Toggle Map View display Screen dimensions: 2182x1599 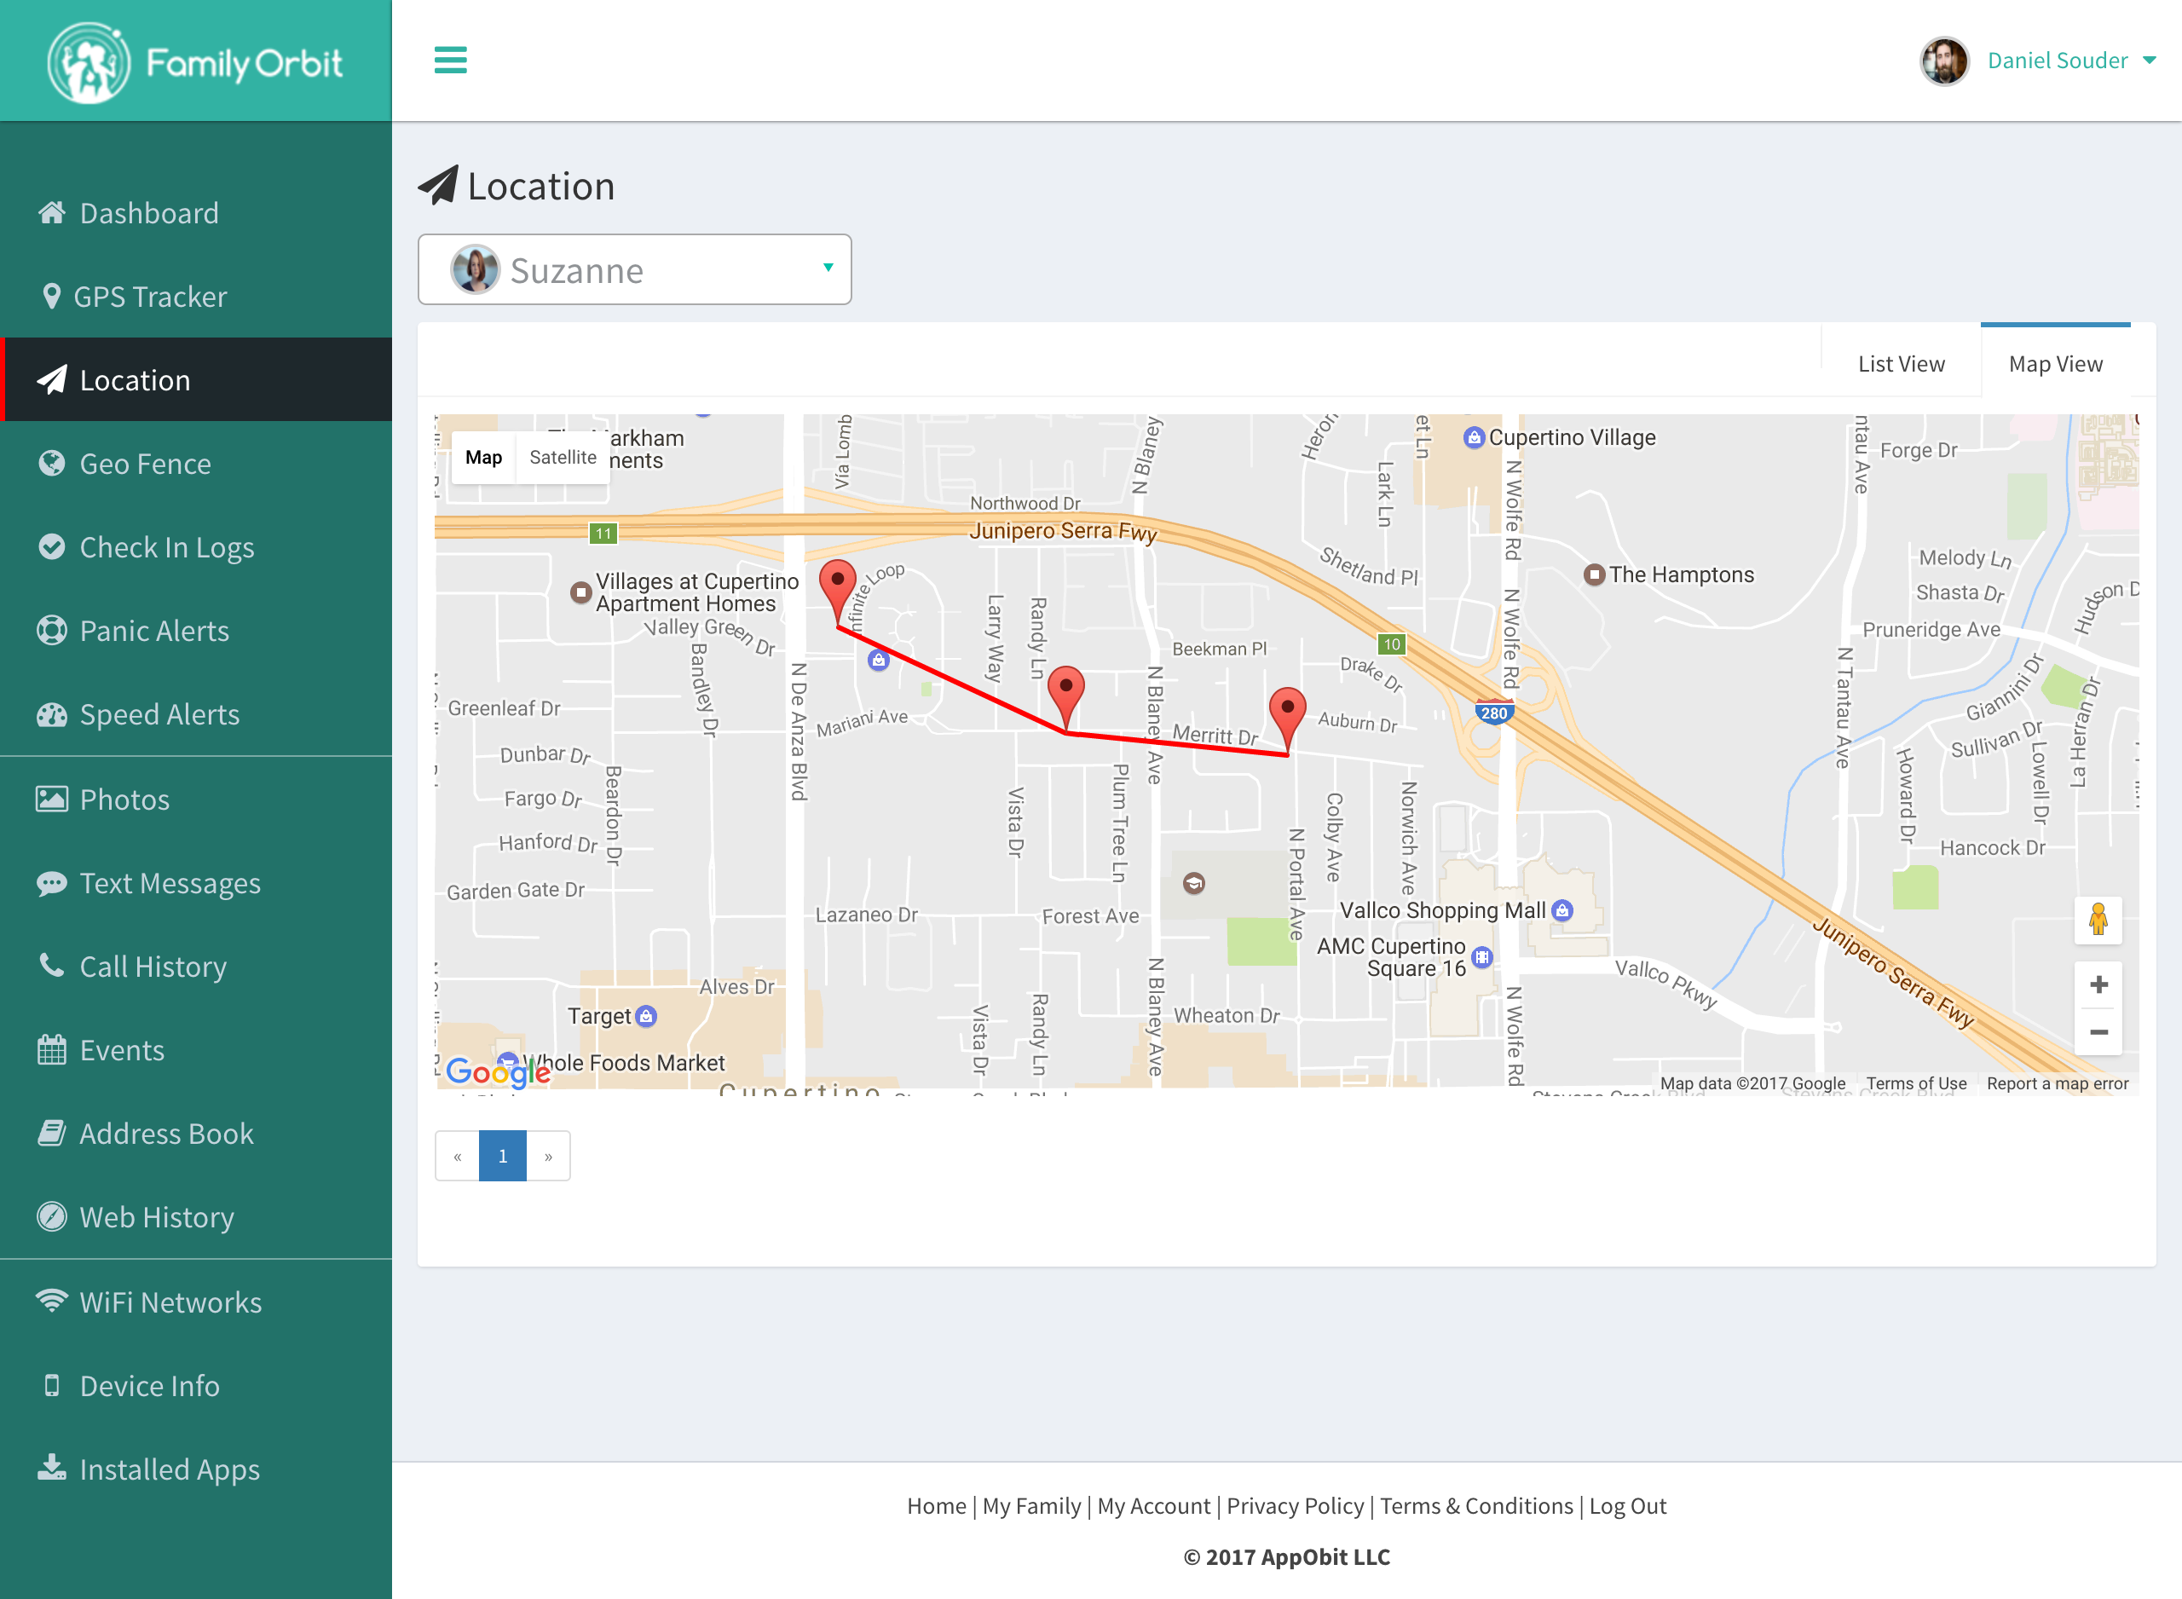point(2055,364)
